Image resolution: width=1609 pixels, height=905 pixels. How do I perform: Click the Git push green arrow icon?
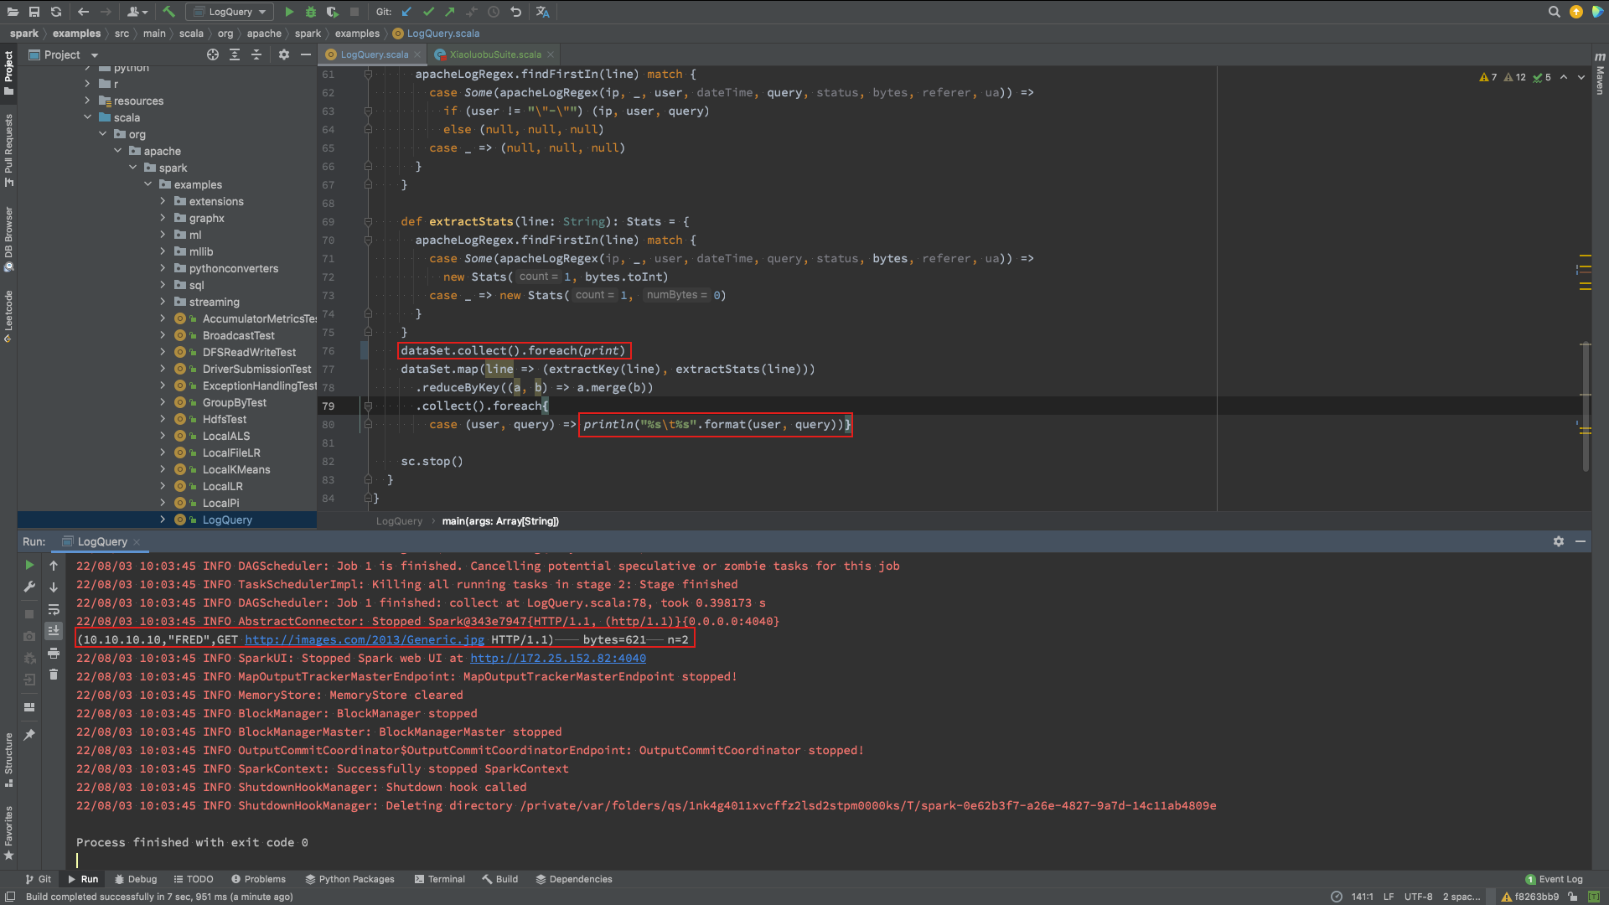(x=450, y=12)
